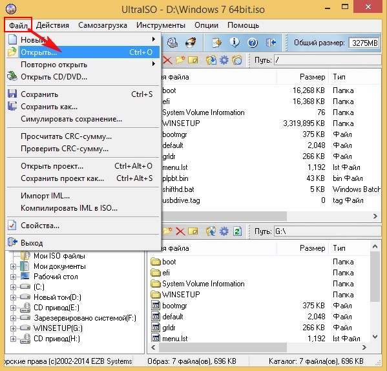Select Просчитать CRC-сумму... entry

(x=83, y=136)
